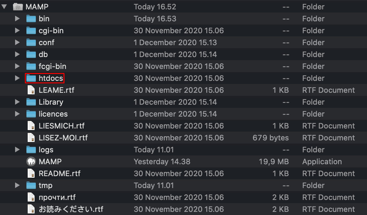Select the logs folder icon
The image size is (367, 215).
31,150
